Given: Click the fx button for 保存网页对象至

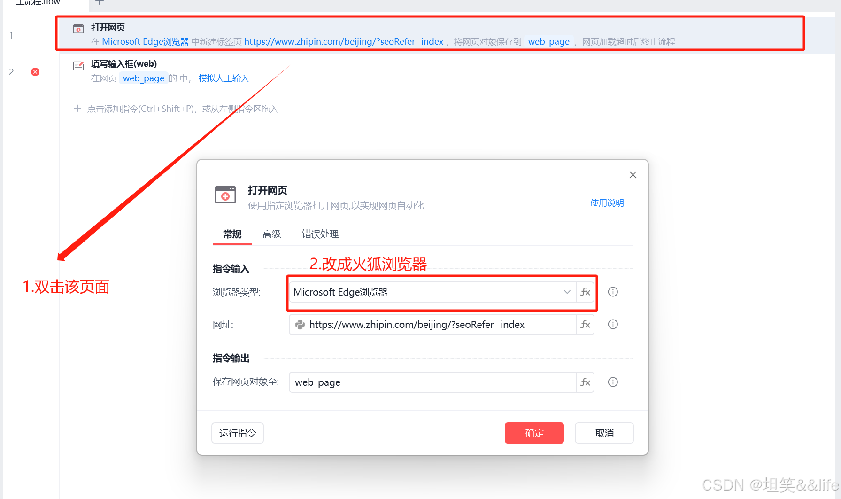Looking at the screenshot, I should point(585,382).
